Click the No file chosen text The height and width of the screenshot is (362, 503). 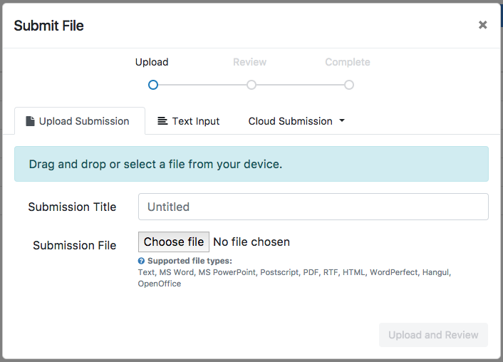coord(251,242)
